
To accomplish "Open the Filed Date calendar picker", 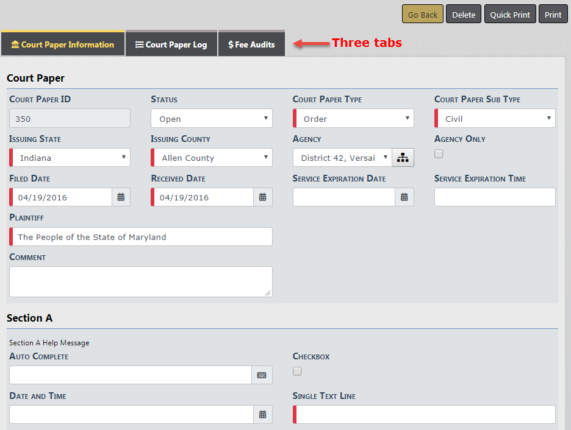I will (121, 197).
